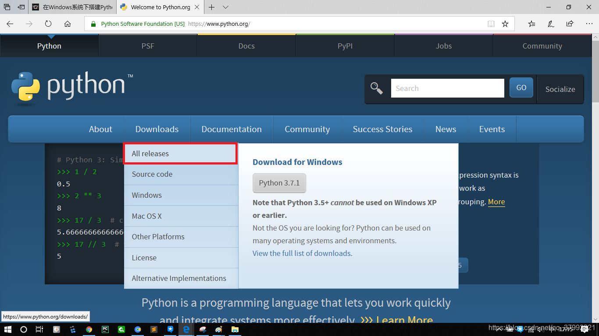Switch to the Chinese Windows tutorial tab
Screen dimensions: 599x336
click(x=73, y=7)
